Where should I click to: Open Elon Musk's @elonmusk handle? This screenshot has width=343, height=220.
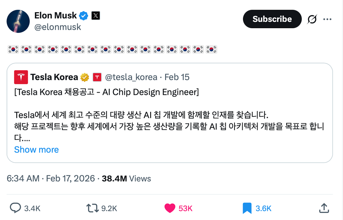pos(58,27)
